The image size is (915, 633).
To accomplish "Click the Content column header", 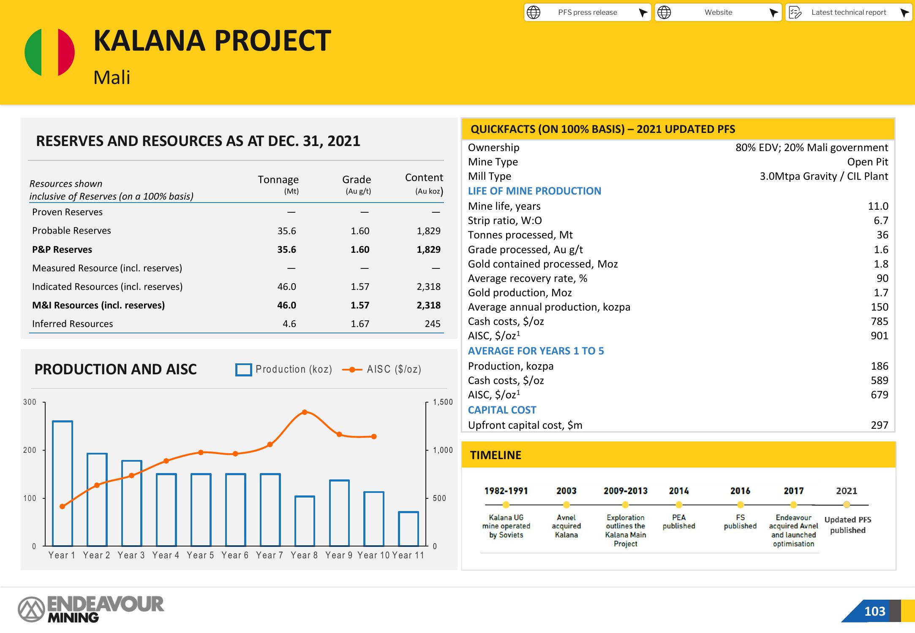I will click(x=424, y=183).
